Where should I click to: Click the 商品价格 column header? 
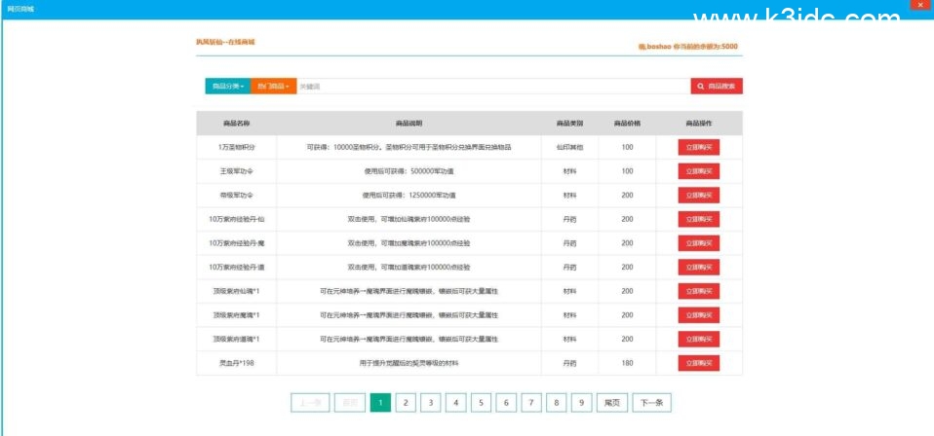click(x=627, y=124)
